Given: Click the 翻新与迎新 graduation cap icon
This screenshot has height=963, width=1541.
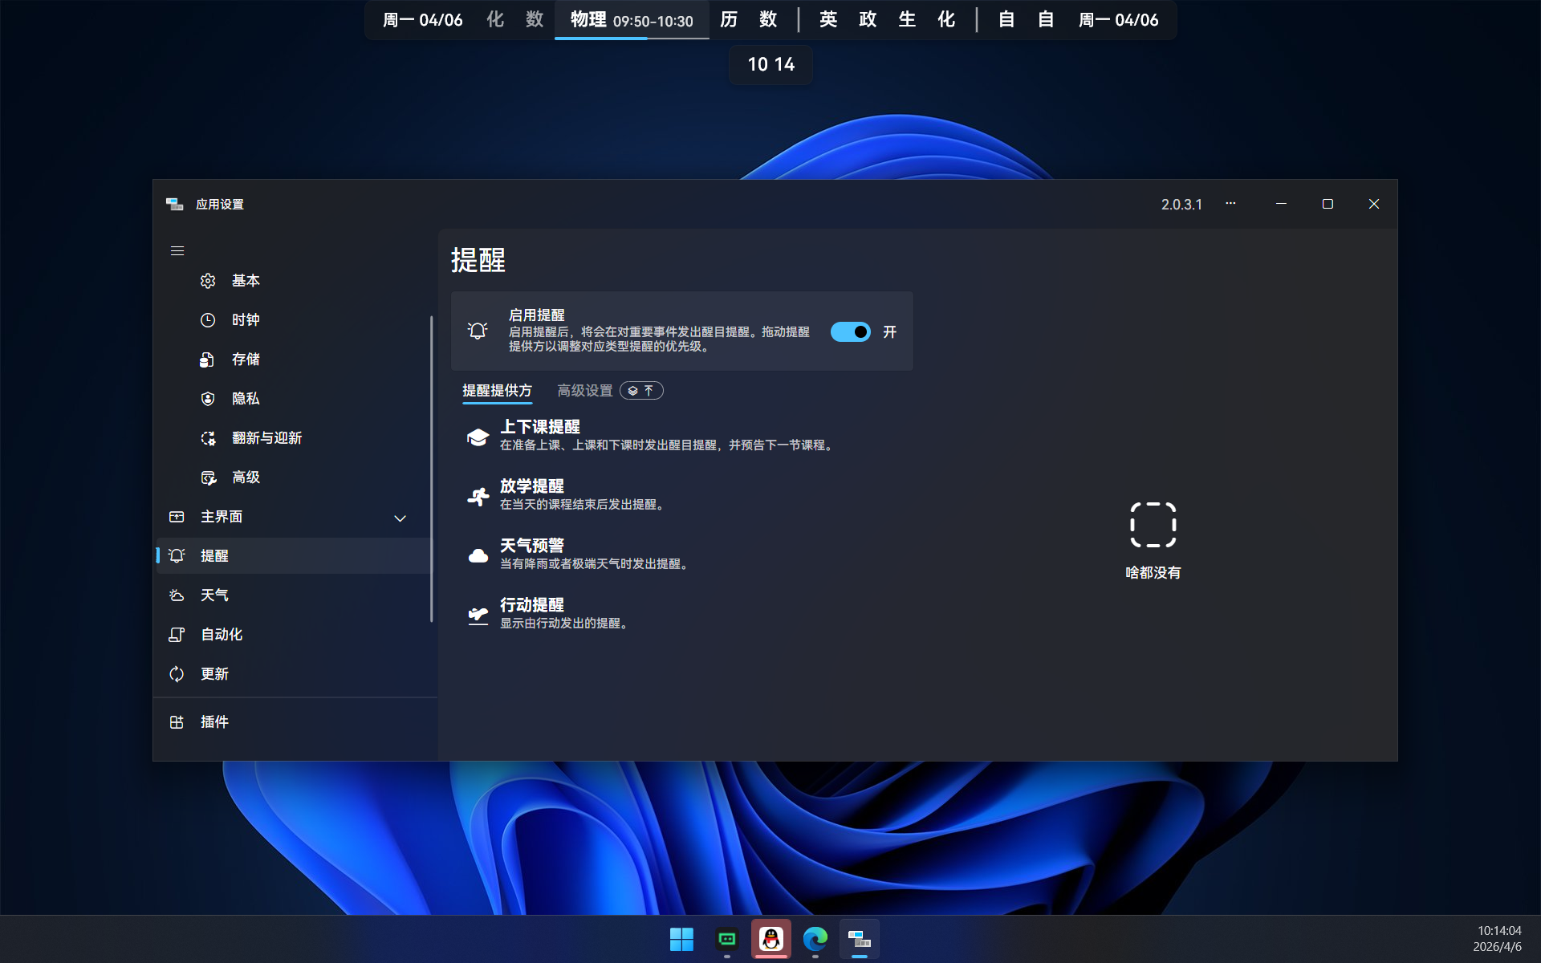Looking at the screenshot, I should coord(208,437).
